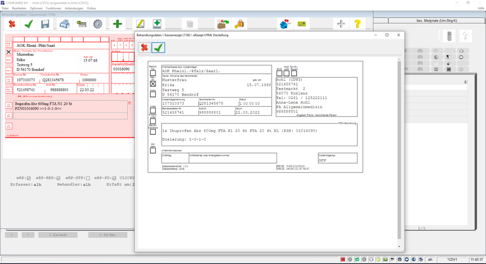
Task: Click the green medical cross book icon
Action: click(157, 24)
